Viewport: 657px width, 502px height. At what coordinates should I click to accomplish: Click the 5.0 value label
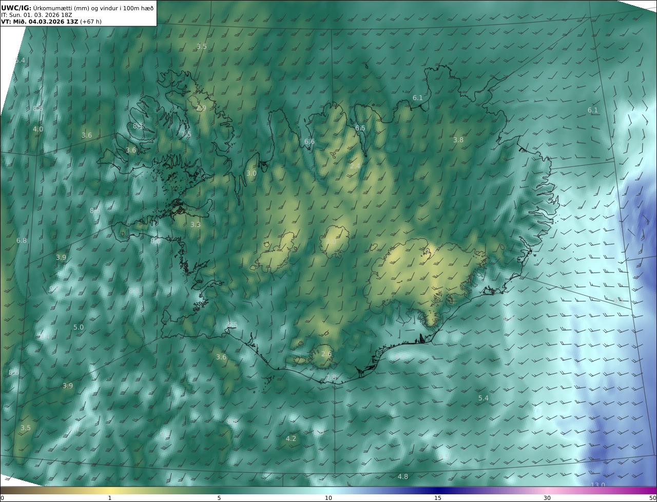coord(79,327)
